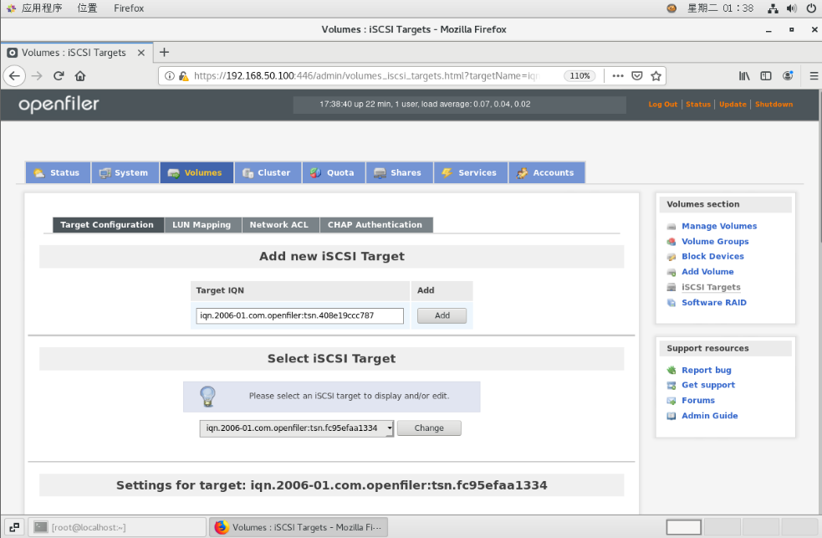Click the volume speaker icon in top bar
Image resolution: width=822 pixels, height=538 pixels.
[792, 8]
